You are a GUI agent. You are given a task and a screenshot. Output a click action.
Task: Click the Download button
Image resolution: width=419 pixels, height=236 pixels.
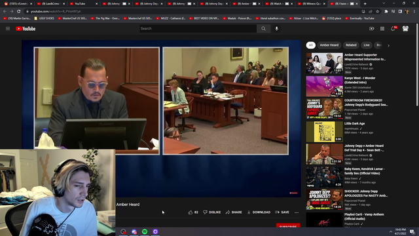pos(259,212)
